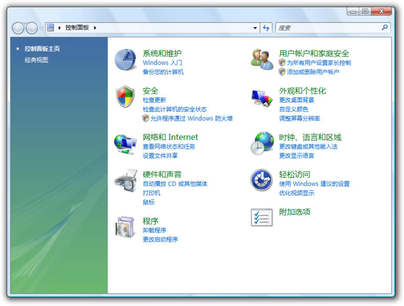Open 附加选项 heading
The width and height of the screenshot is (404, 306).
pyautogui.click(x=294, y=212)
